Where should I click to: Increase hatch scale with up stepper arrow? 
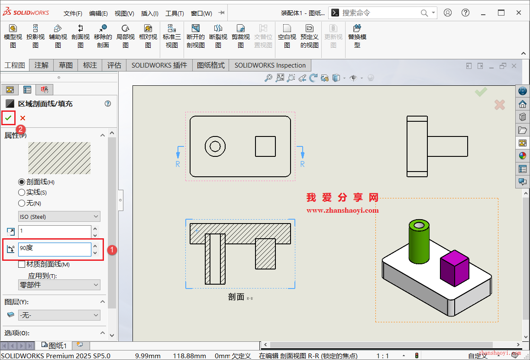pyautogui.click(x=96, y=228)
